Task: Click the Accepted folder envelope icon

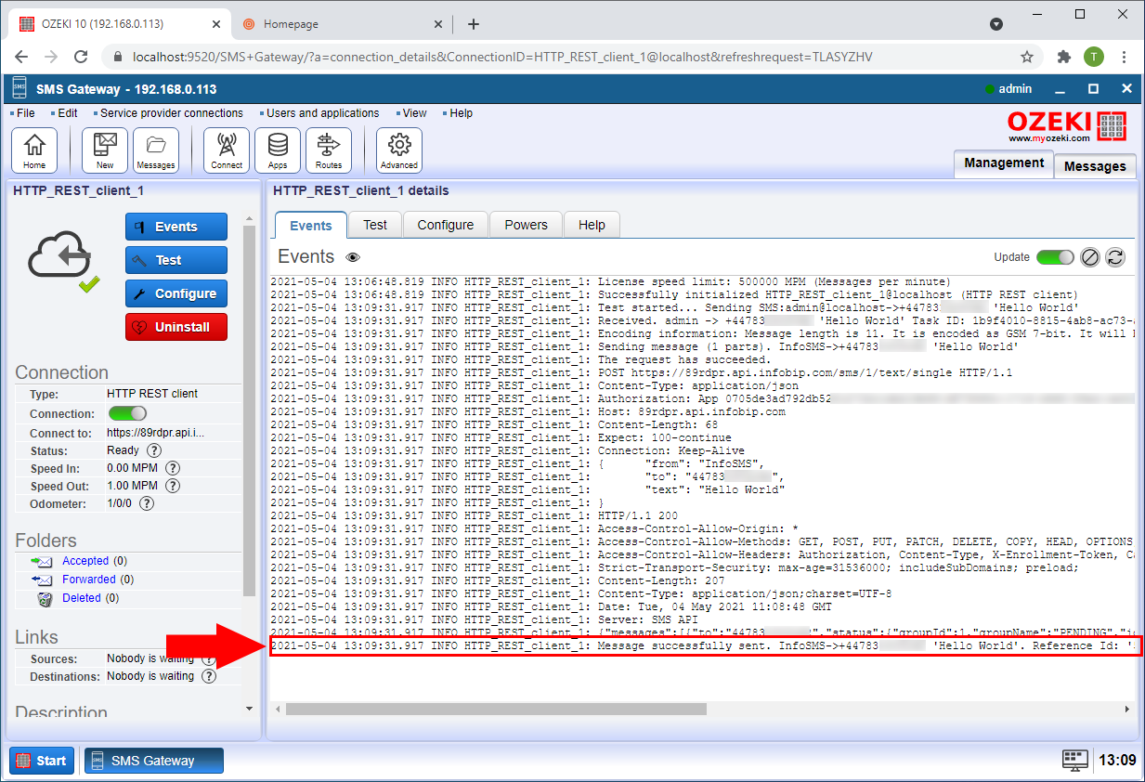Action: pos(43,561)
